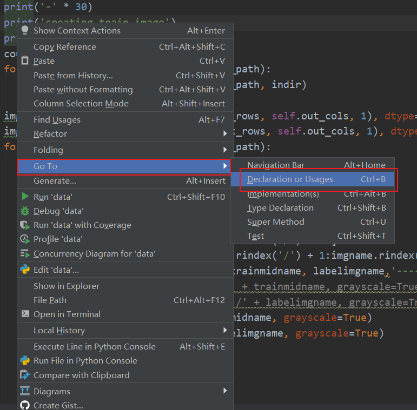This screenshot has width=417, height=410.
Task: Choose Execute Line in Python Console
Action: [125, 347]
